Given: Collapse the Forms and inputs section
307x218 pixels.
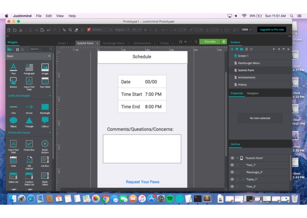Looking at the screenshot, I should [x=50, y=132].
